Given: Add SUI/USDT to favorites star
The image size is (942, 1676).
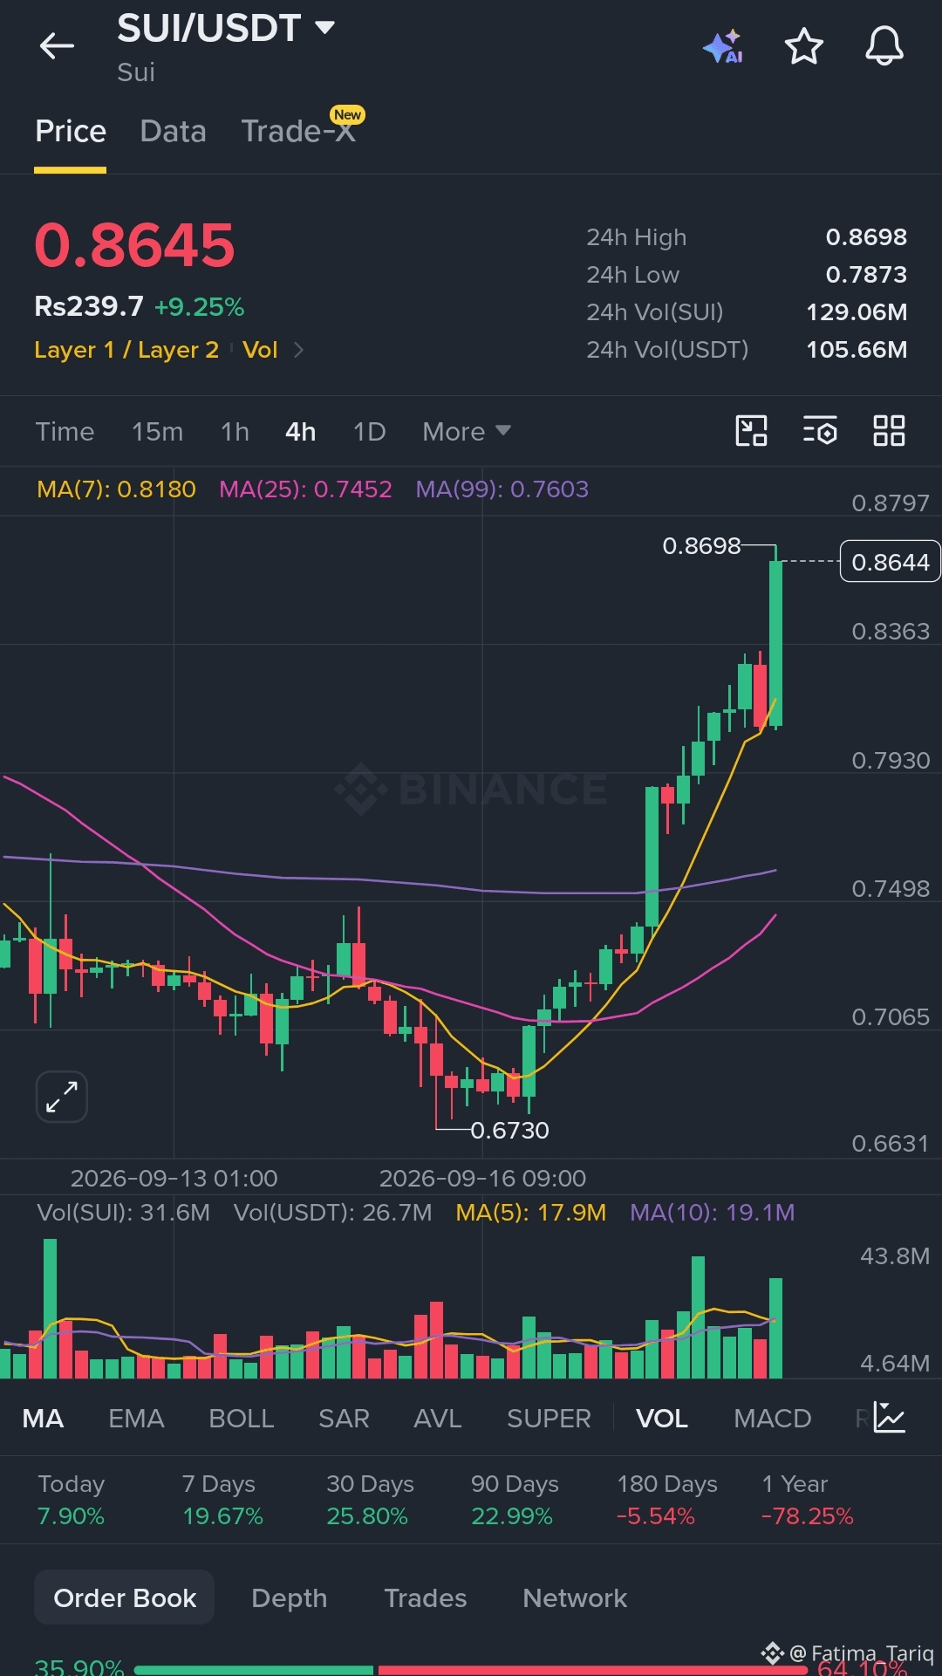Looking at the screenshot, I should point(803,46).
